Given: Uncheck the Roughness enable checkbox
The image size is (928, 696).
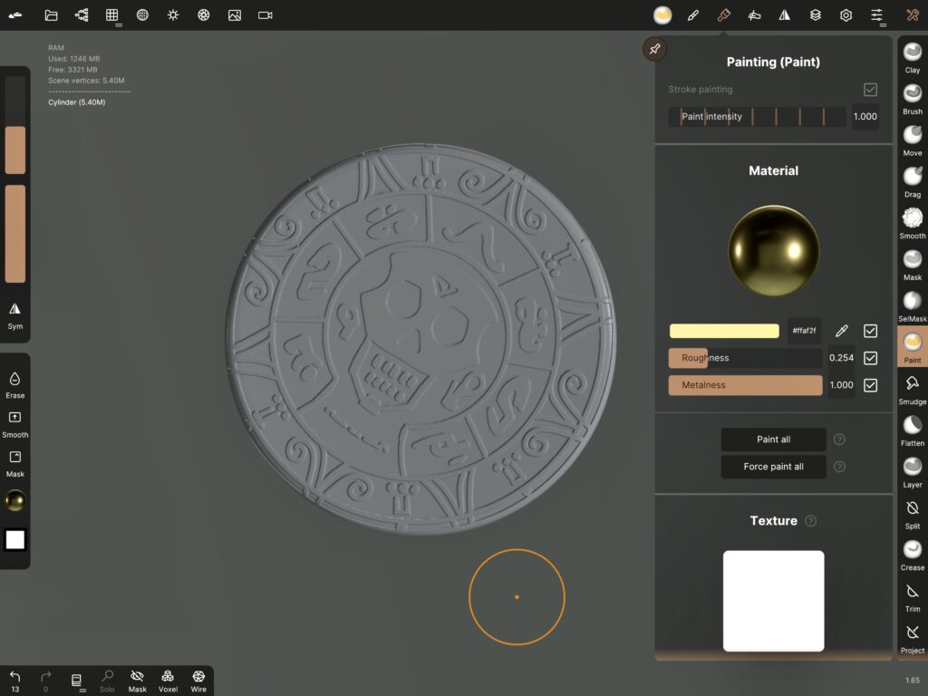Looking at the screenshot, I should (x=870, y=358).
